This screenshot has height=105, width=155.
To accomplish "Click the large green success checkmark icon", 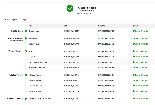I will [x=70, y=8].
